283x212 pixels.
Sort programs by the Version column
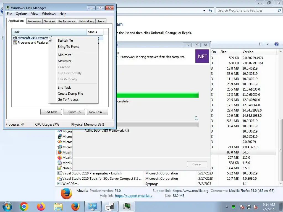258,52
